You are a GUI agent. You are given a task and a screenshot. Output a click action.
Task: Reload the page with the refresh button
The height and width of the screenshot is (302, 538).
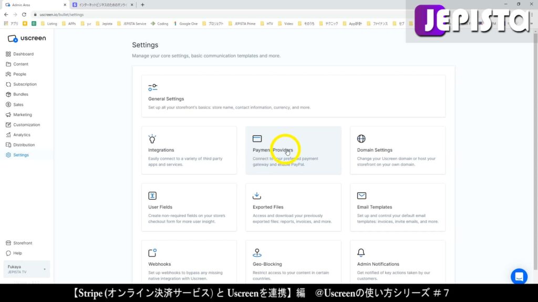pyautogui.click(x=24, y=15)
